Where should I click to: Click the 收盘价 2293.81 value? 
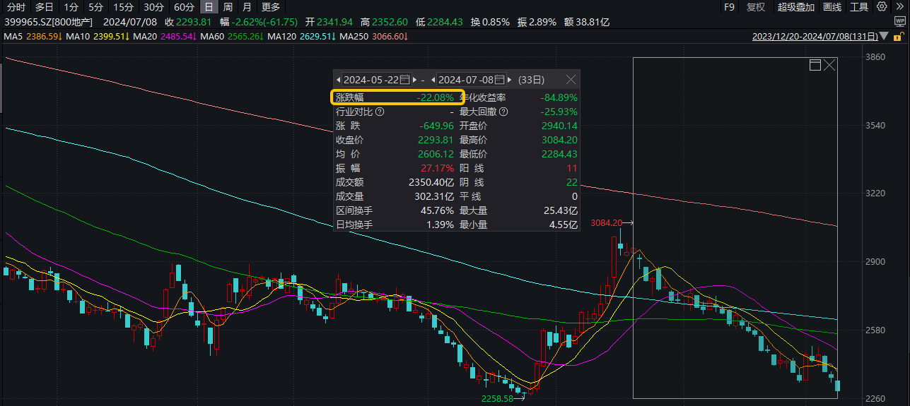pos(436,140)
